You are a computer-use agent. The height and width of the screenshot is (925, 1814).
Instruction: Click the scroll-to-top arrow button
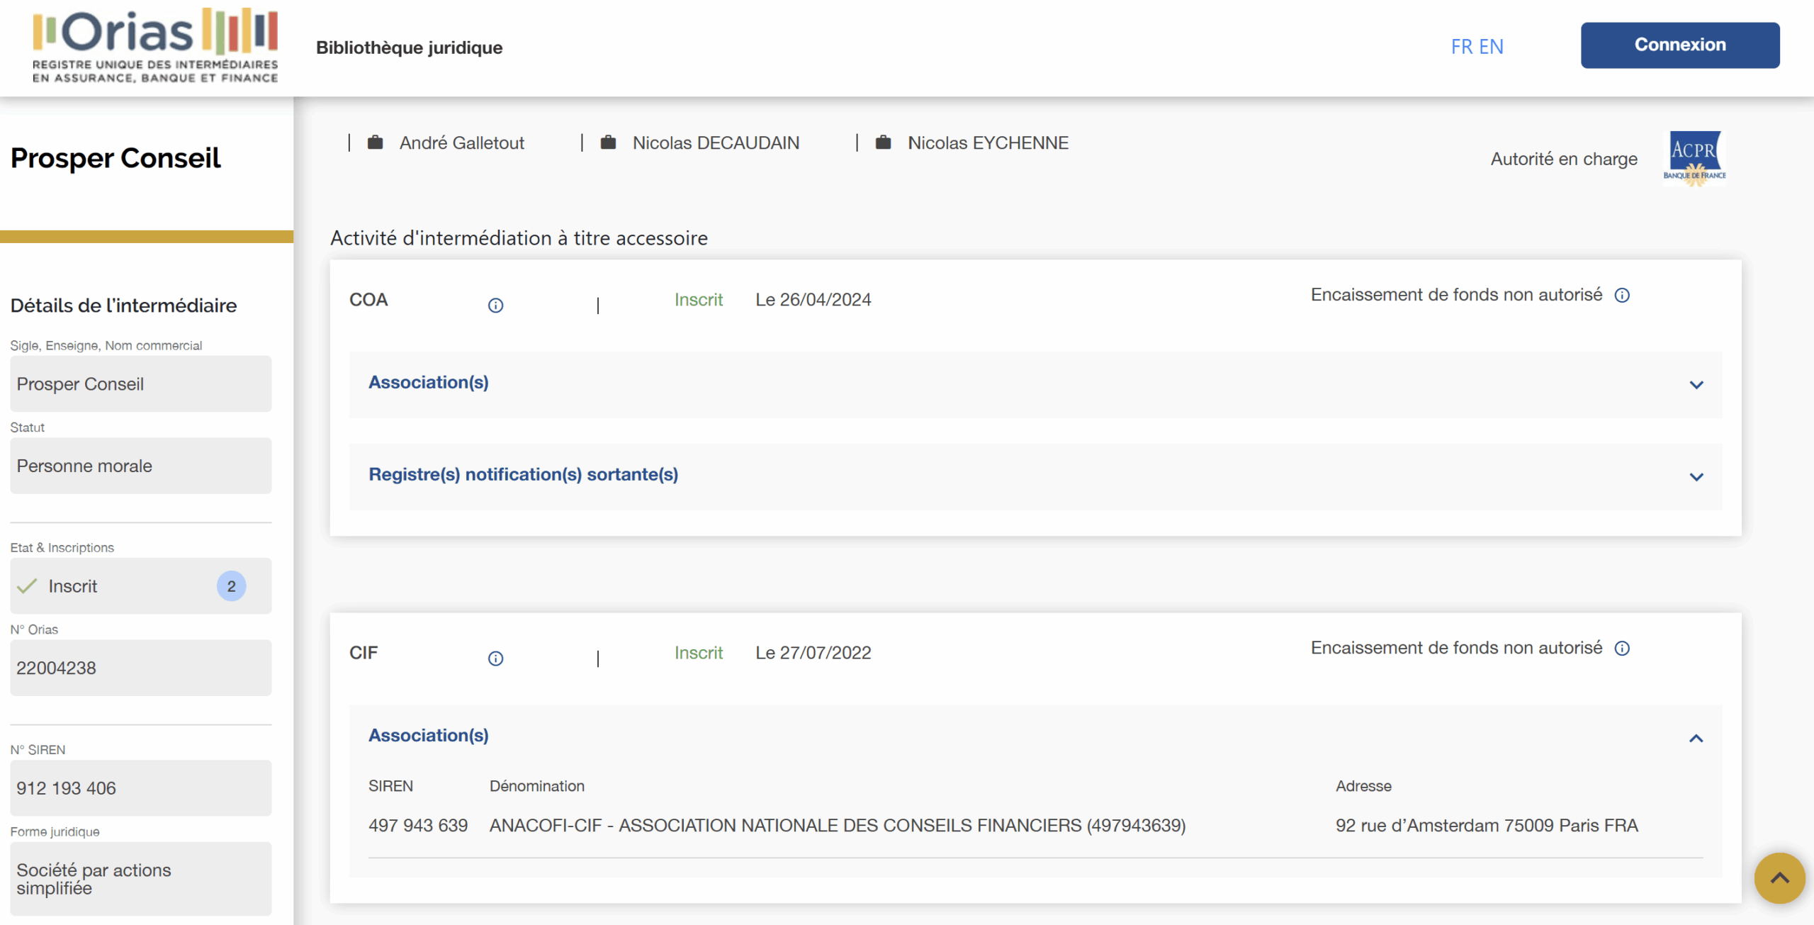[1779, 878]
